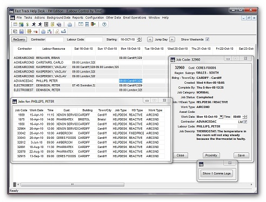Toggle the List checkbox beside Contractor
Image resolution: width=266 pixels, height=202 pixels.
(245, 122)
